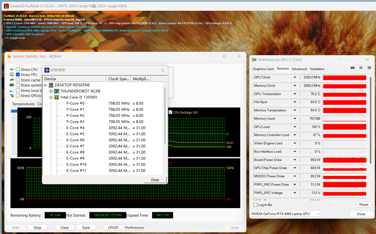Select the Sensors tab in GPU-Z
This screenshot has width=376, height=234.
click(282, 69)
